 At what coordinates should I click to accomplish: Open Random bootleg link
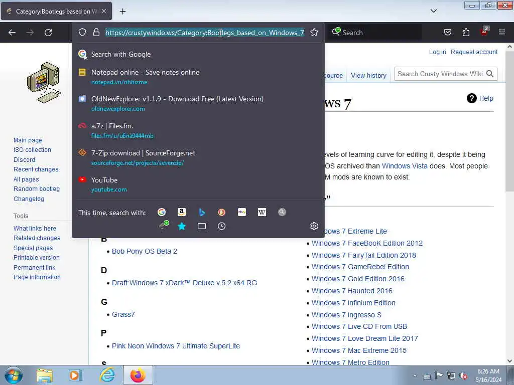[37, 189]
